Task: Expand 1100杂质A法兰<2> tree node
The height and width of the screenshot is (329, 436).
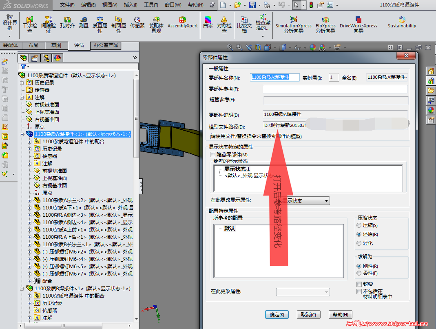Action: (x=29, y=200)
